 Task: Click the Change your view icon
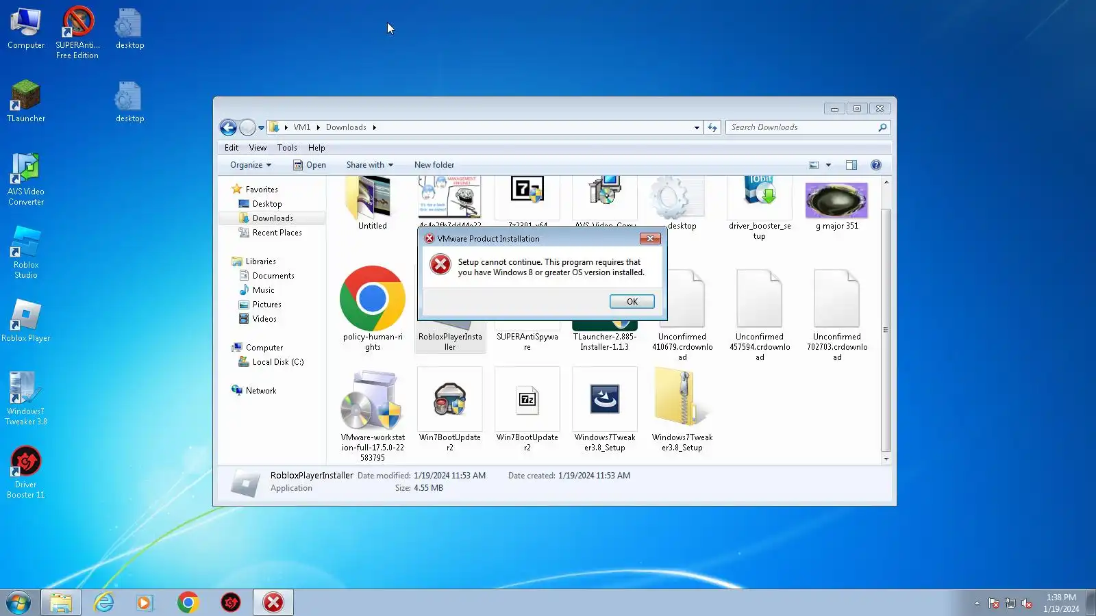pyautogui.click(x=814, y=165)
